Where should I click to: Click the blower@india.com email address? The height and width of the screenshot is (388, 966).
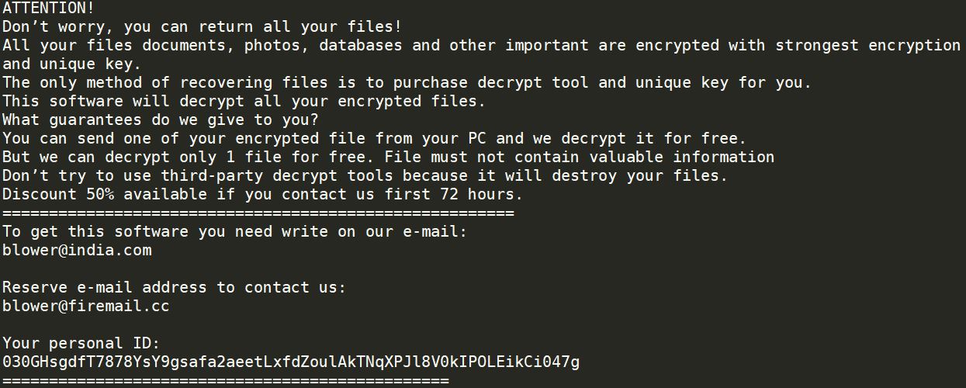[77, 250]
